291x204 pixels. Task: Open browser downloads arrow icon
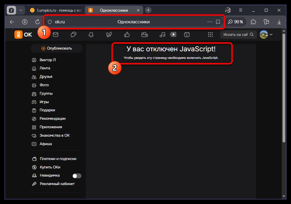[x=279, y=22]
